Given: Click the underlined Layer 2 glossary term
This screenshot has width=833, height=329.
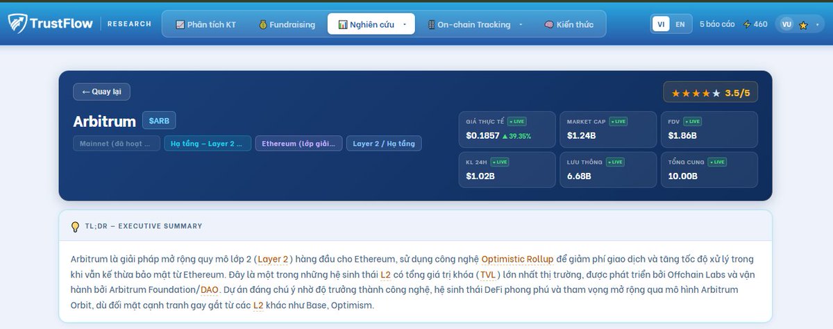Looking at the screenshot, I should click(x=274, y=260).
